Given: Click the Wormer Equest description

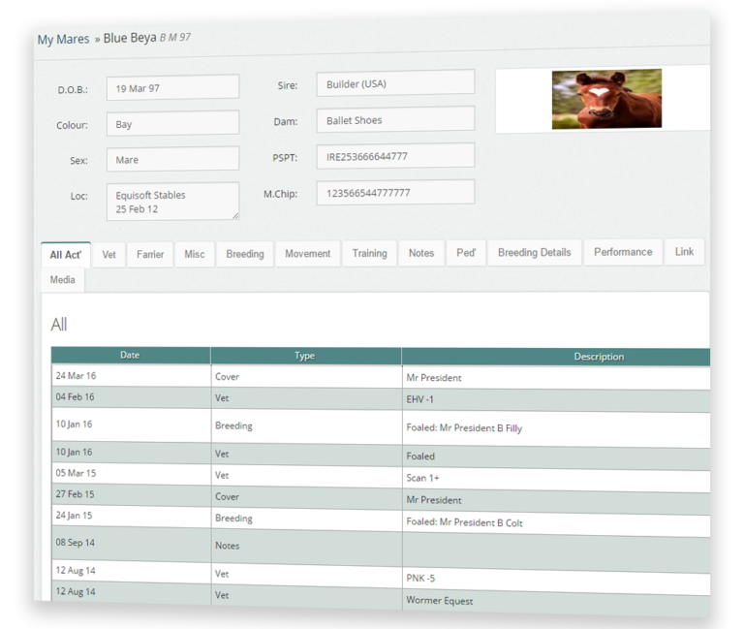Looking at the screenshot, I should click(440, 601).
